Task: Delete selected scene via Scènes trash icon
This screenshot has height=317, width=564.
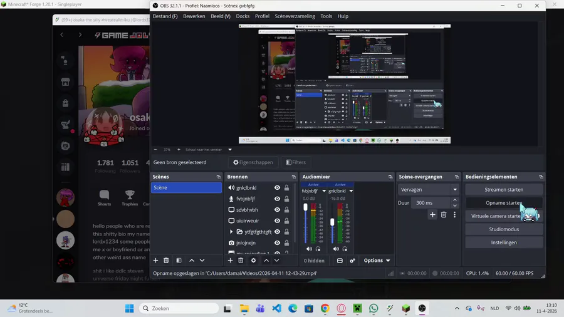Action: pos(166,260)
